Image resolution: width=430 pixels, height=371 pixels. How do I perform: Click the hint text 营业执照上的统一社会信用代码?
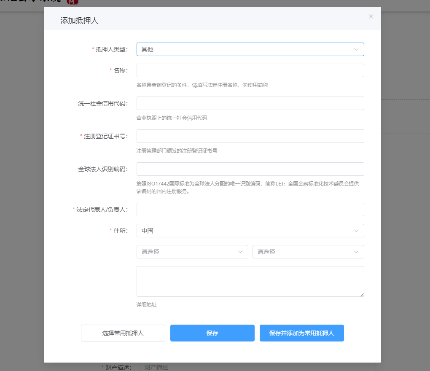click(172, 118)
